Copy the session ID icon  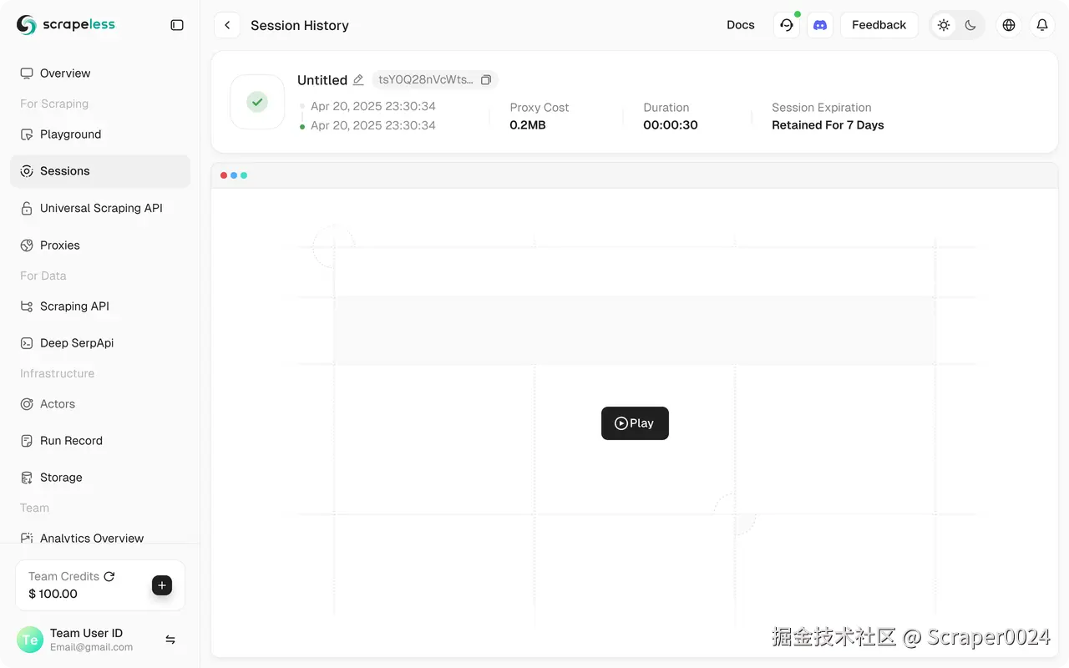[x=486, y=80]
